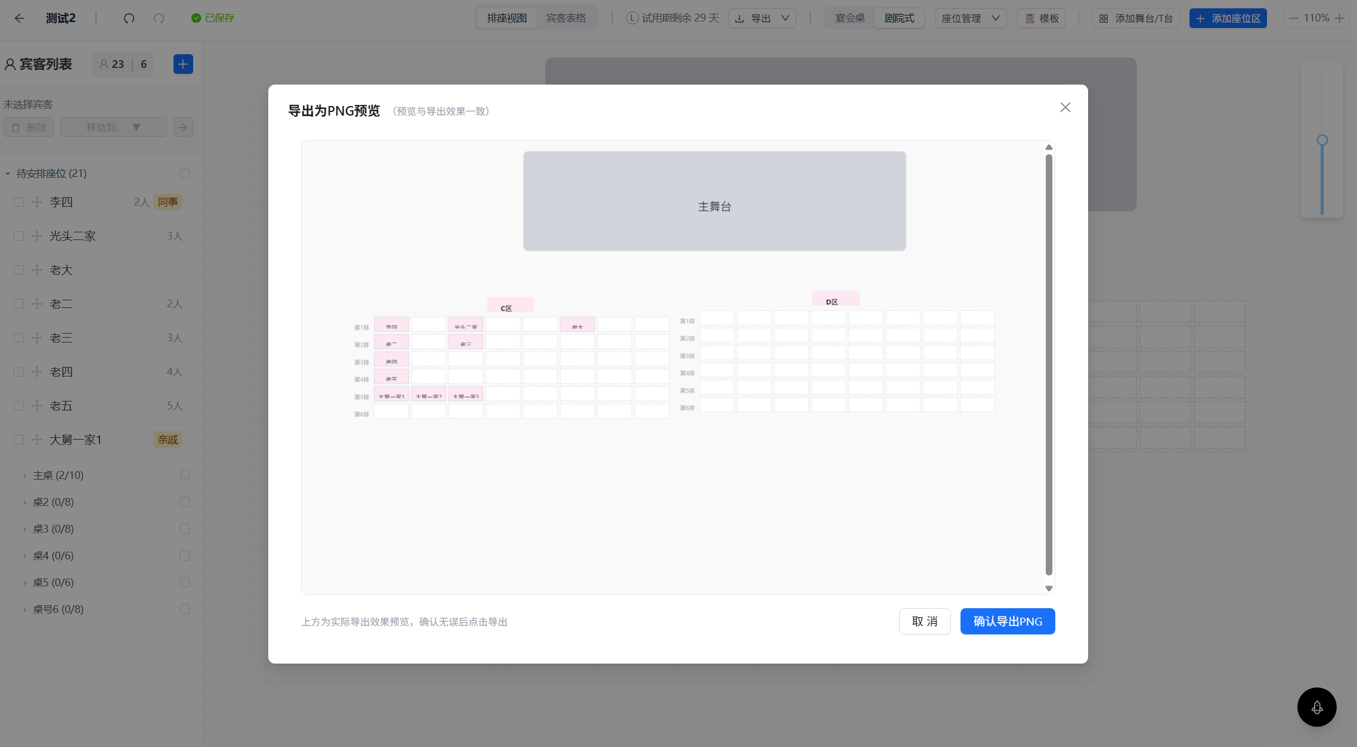Click the blue add guest plus icon

(183, 64)
